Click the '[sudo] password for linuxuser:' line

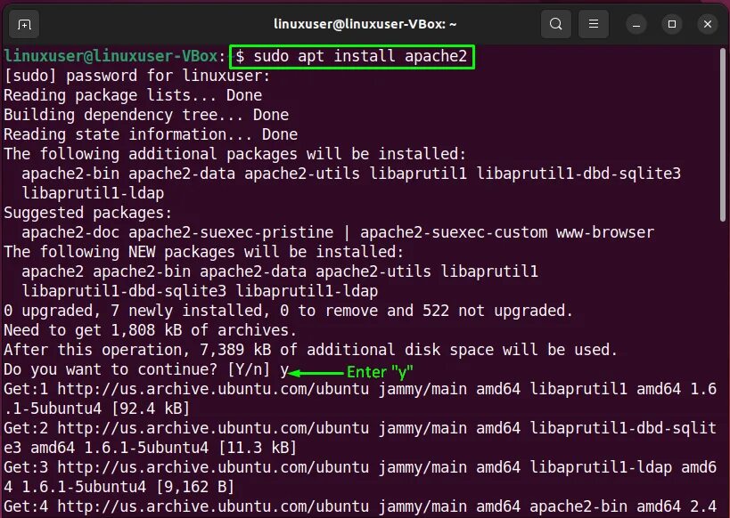137,76
